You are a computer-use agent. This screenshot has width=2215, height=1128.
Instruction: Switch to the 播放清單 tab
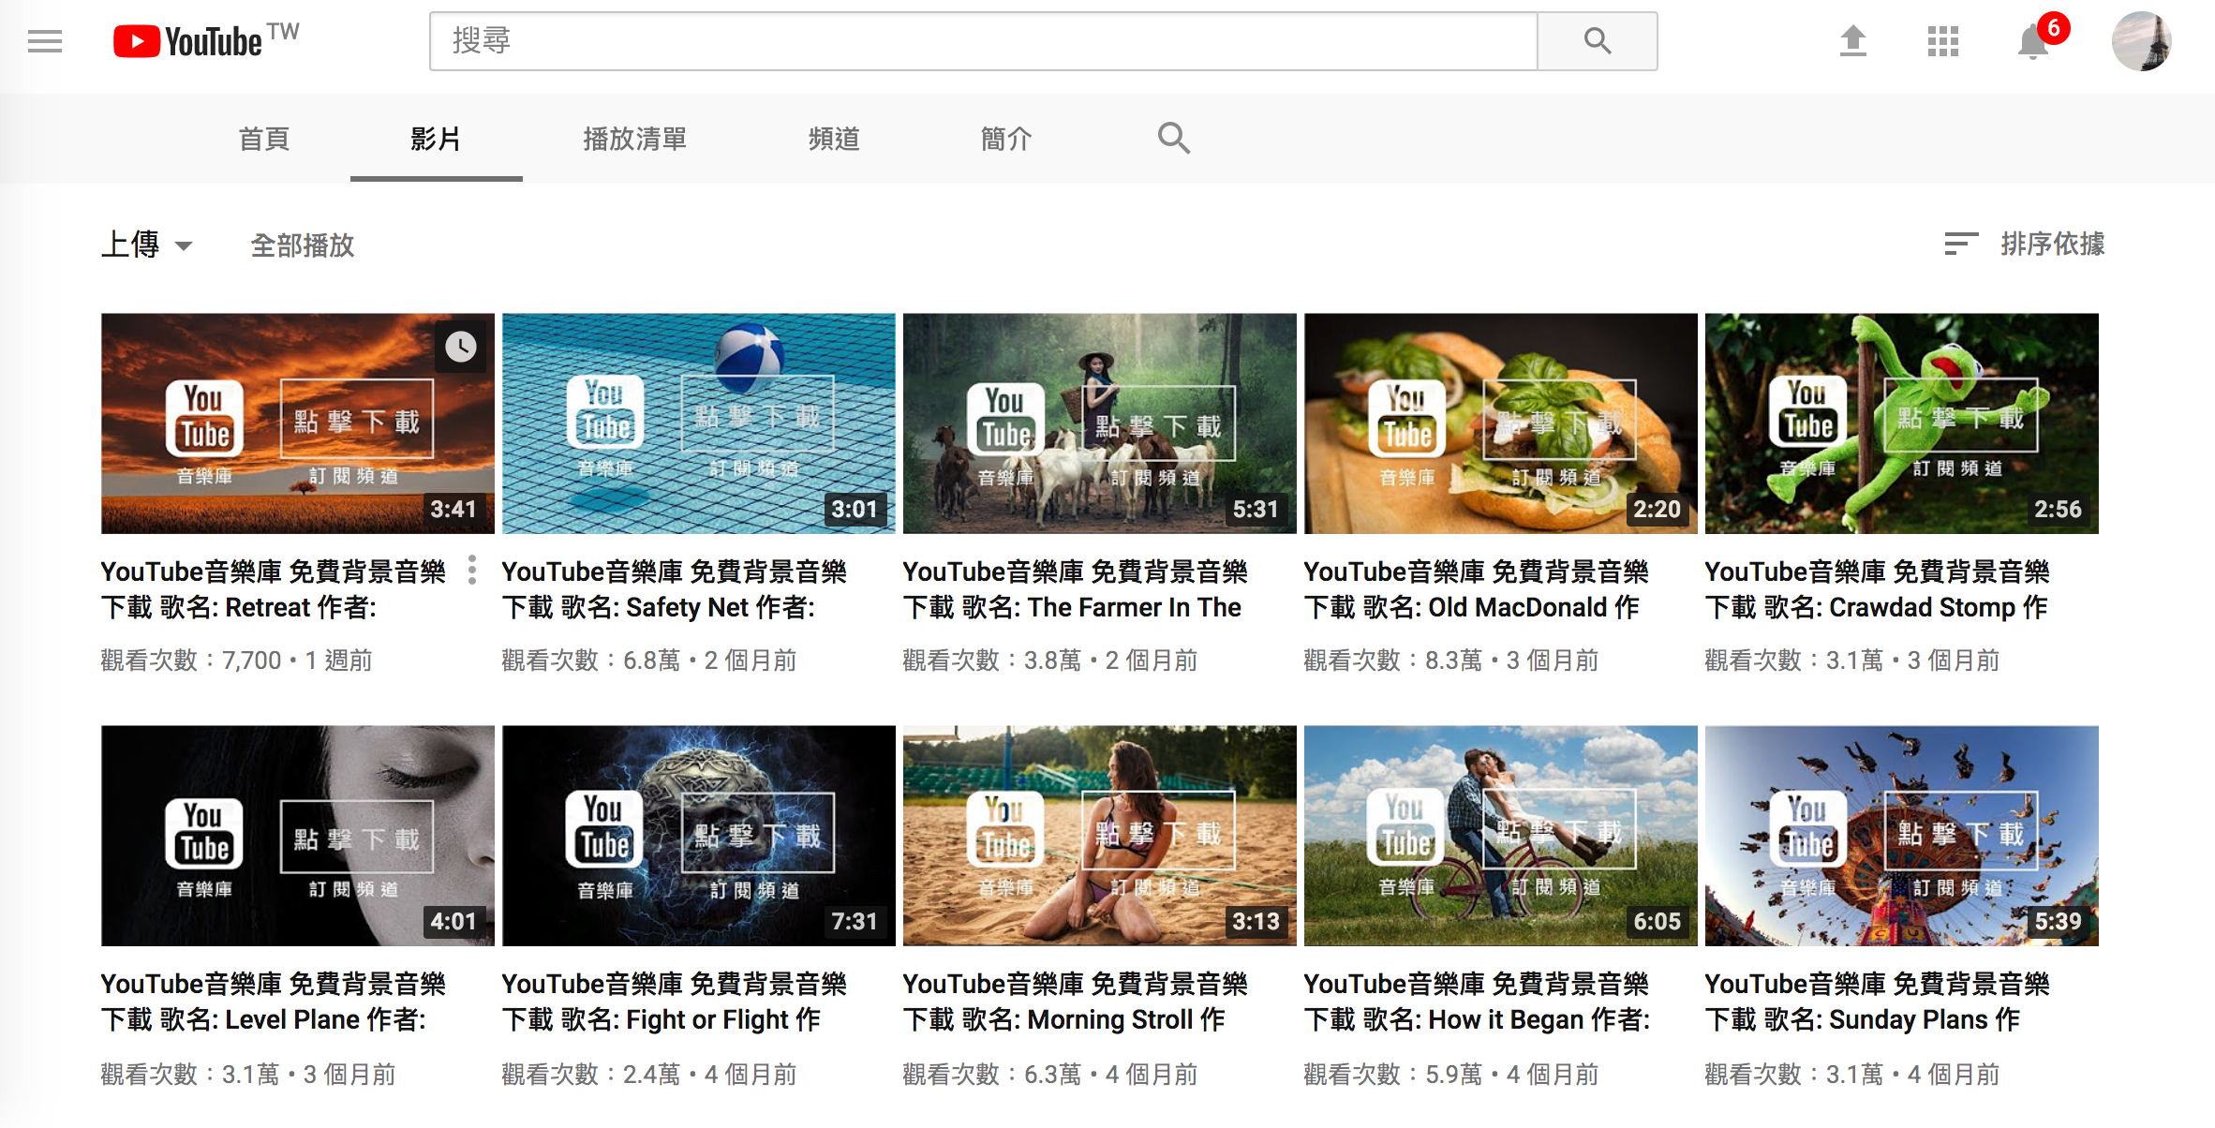pos(634,139)
